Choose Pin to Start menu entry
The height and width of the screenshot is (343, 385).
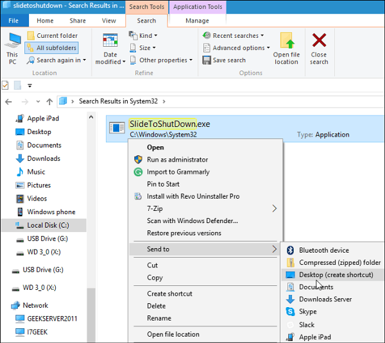(x=206, y=184)
